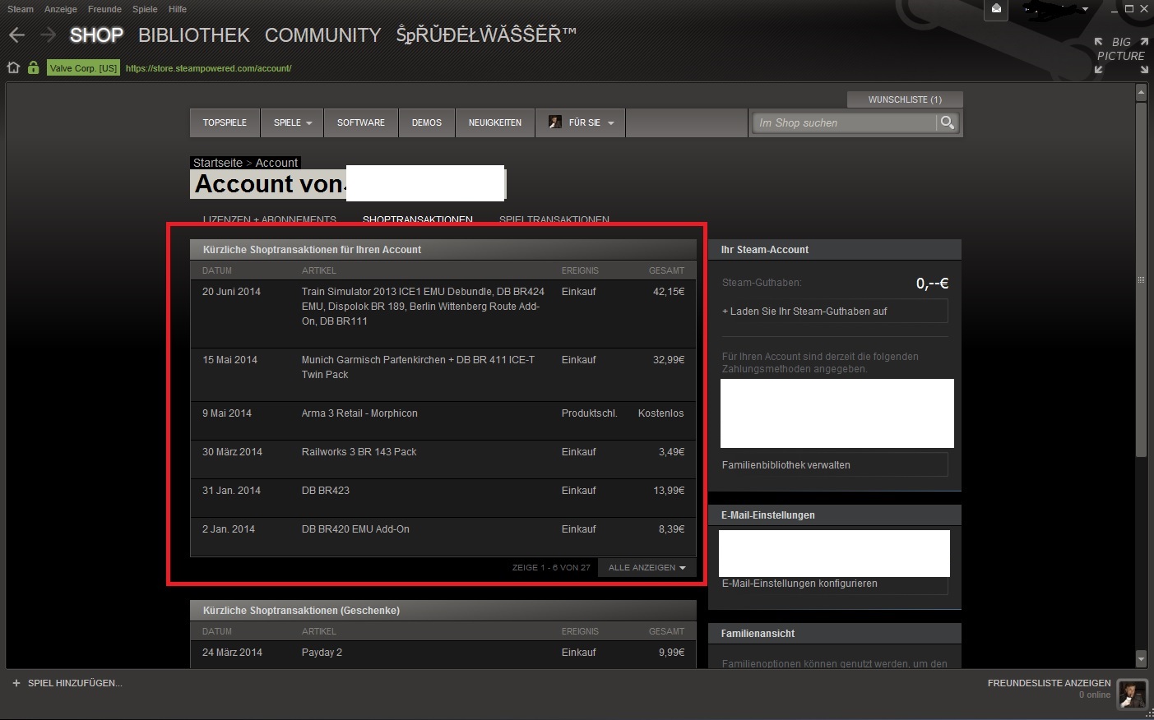1154x720 pixels.
Task: Click the date 15 Mai 2014
Action: (x=229, y=360)
